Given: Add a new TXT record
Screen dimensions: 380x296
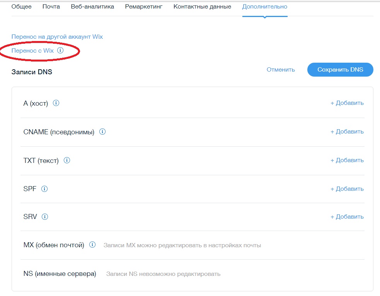Looking at the screenshot, I should pos(347,160).
